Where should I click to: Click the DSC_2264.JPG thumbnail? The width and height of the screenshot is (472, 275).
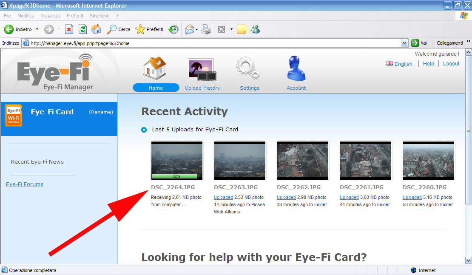177,161
